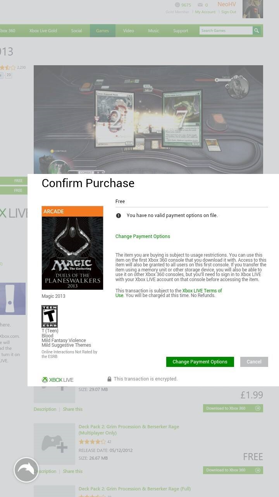Click the Sign Out link

[x=229, y=12]
